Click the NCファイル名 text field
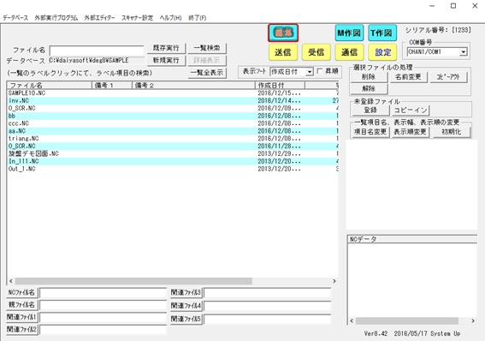The height and width of the screenshot is (341, 485). [x=103, y=293]
